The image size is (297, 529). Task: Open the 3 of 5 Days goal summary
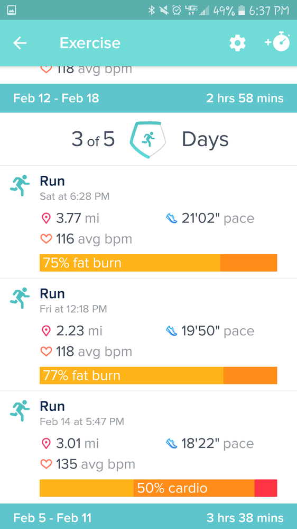point(148,139)
